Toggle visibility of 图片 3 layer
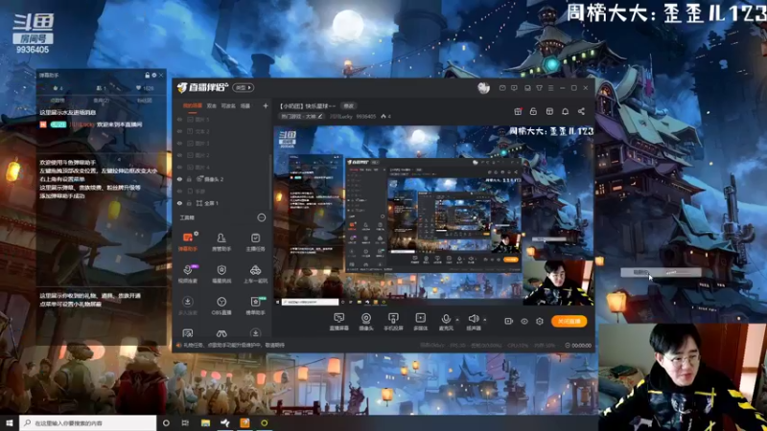The width and height of the screenshot is (767, 431). click(x=179, y=143)
